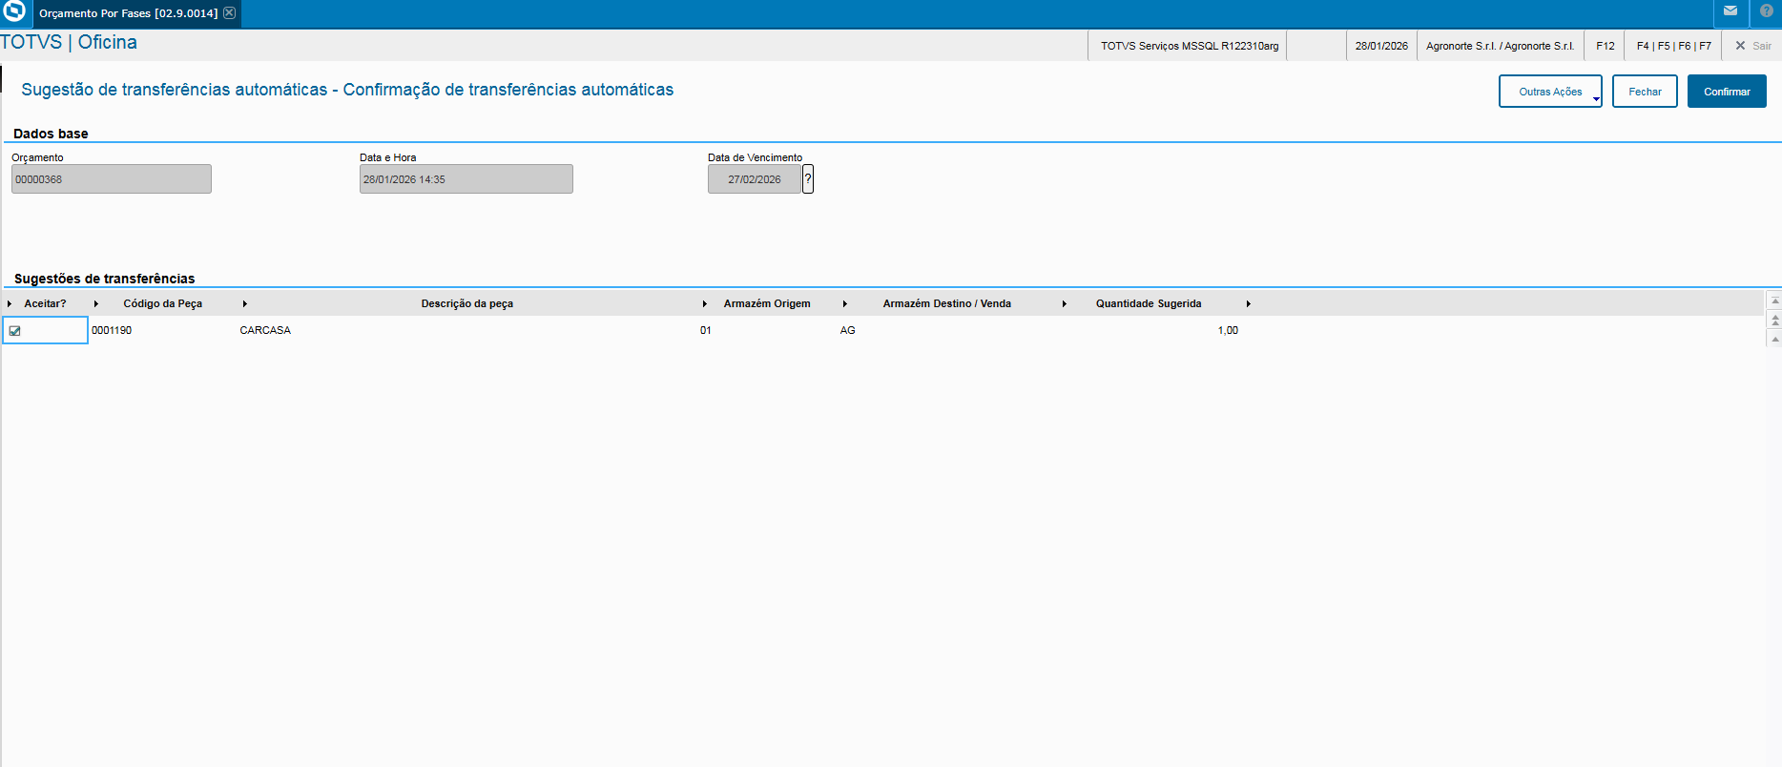Open the help question mark icon

click(x=1767, y=11)
